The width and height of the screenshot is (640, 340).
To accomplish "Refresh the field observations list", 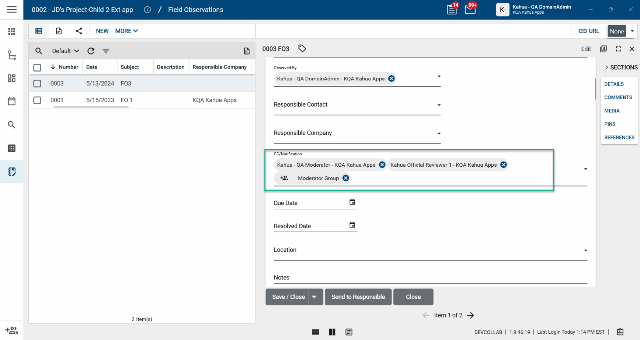I will click(91, 51).
